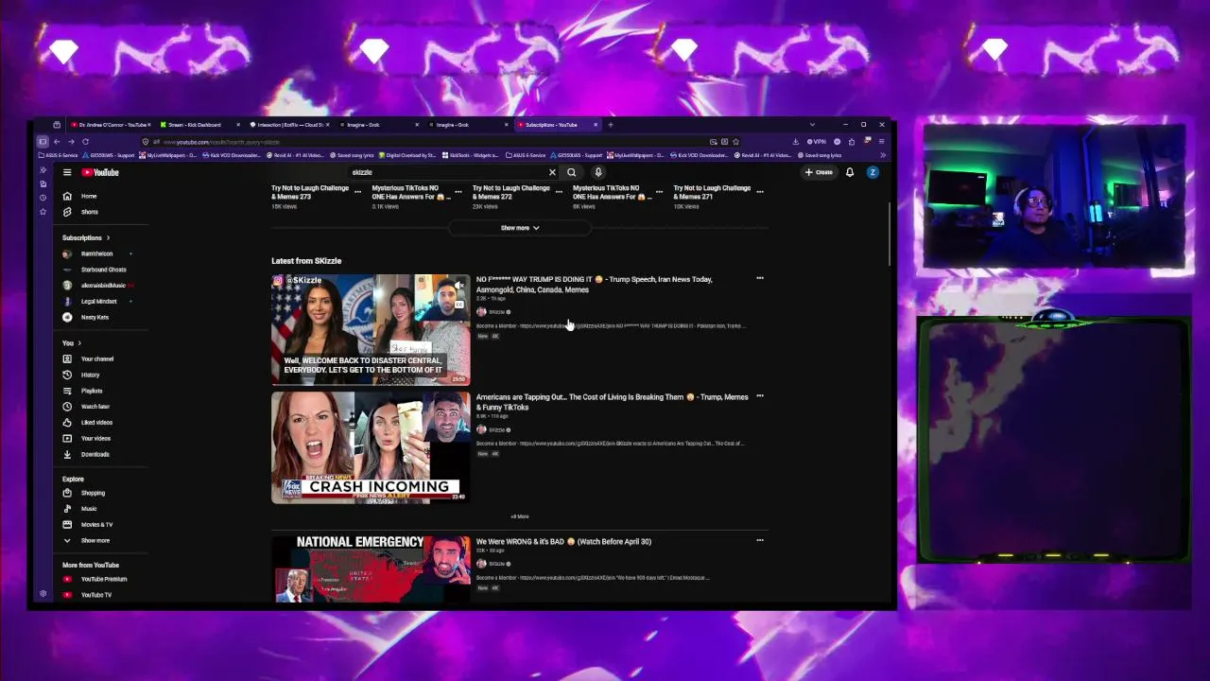Expand the You section chevron

pos(79,343)
